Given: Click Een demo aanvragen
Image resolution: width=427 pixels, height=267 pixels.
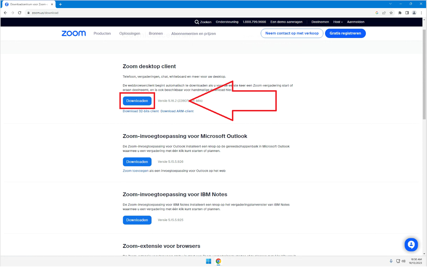Looking at the screenshot, I should (286, 22).
